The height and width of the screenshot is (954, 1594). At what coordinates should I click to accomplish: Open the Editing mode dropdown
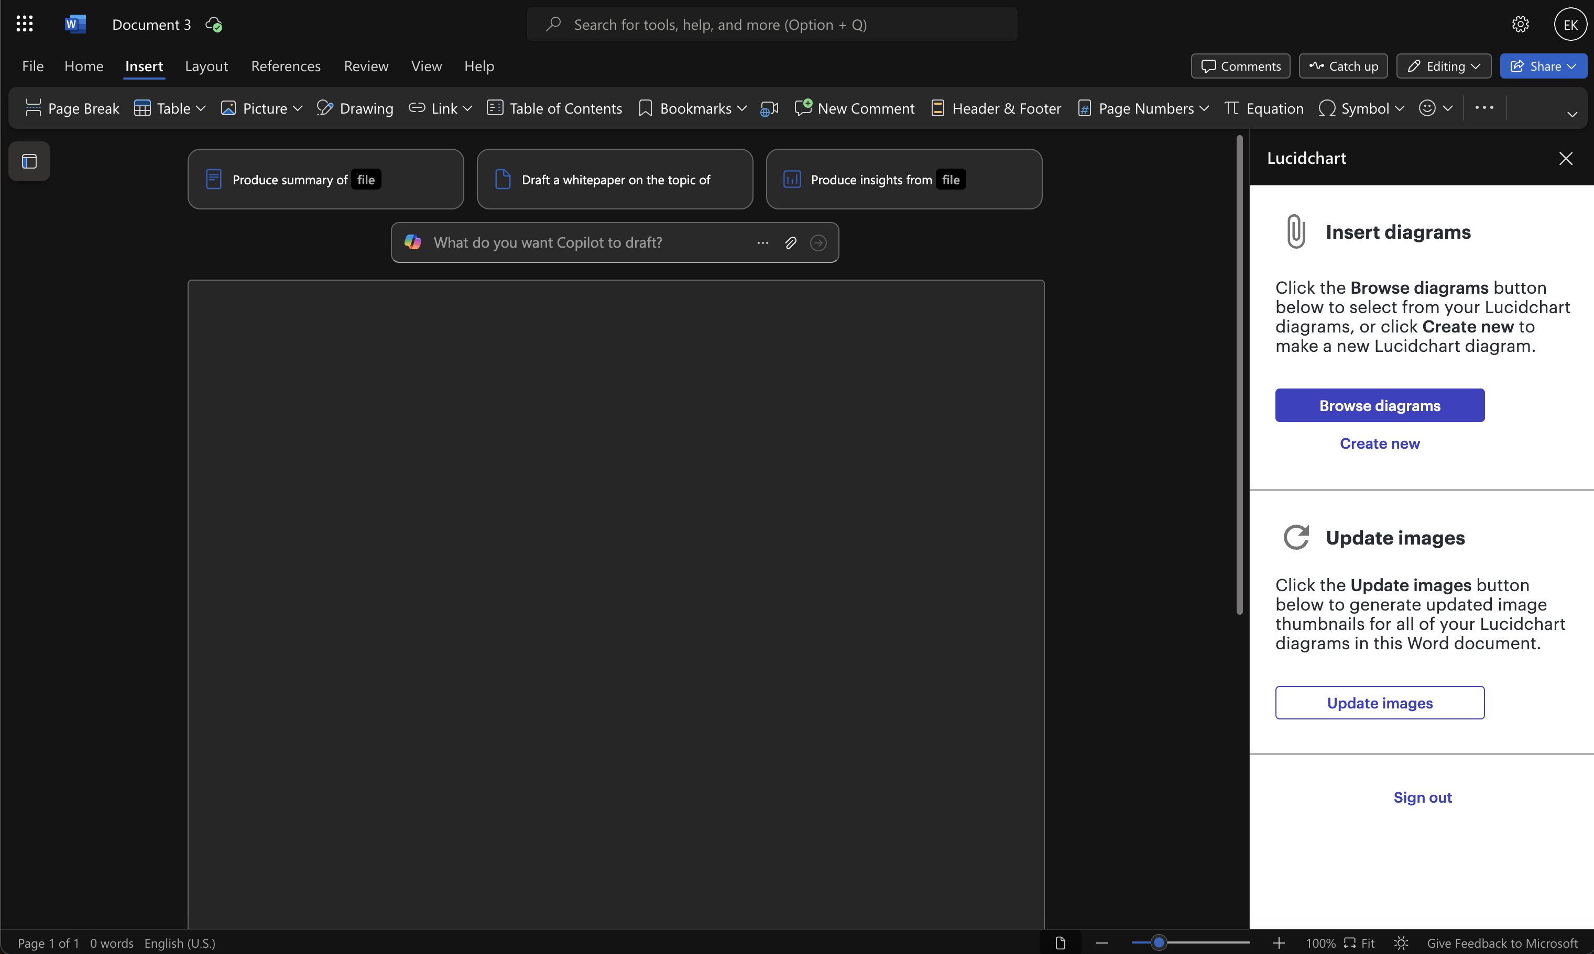pos(1444,66)
